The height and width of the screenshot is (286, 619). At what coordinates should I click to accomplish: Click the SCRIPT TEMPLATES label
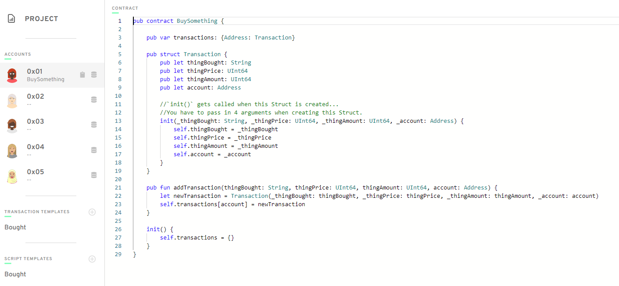[28, 259]
